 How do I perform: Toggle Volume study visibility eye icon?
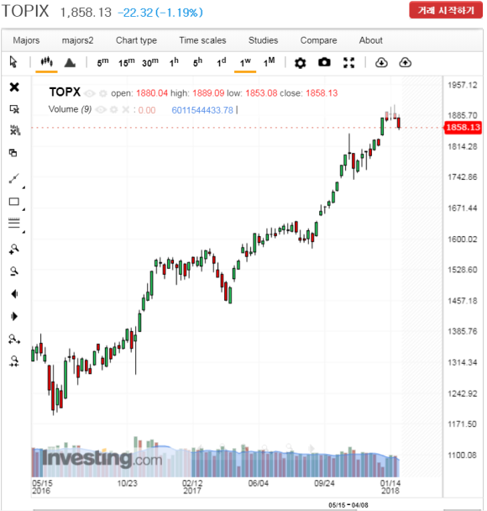point(101,110)
